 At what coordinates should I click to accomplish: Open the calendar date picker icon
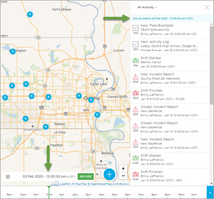click(x=8, y=177)
